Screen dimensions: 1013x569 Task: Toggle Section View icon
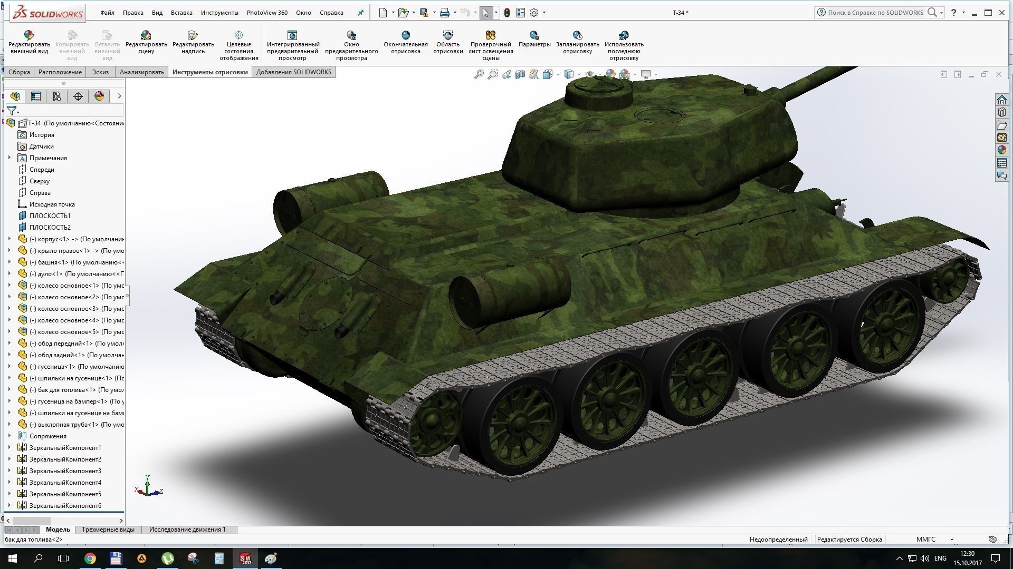520,74
